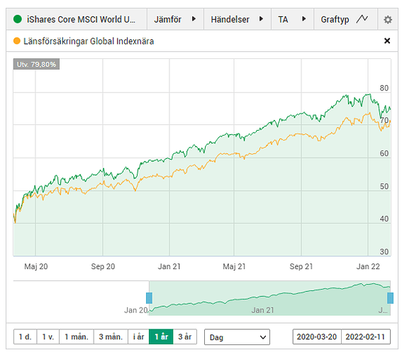402x355 pixels.
Task: Open the Graftyp chart type menu
Action: pyautogui.click(x=345, y=19)
